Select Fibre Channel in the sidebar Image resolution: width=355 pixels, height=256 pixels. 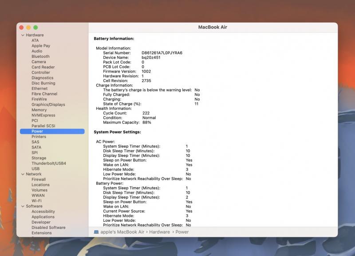click(44, 94)
